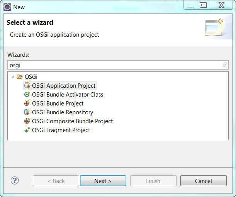Choose OSGi Fragment Project wizard

pos(61,130)
